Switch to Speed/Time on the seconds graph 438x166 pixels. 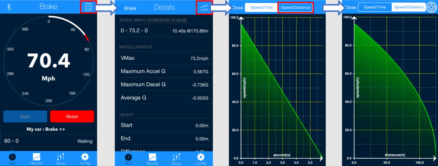(261, 8)
